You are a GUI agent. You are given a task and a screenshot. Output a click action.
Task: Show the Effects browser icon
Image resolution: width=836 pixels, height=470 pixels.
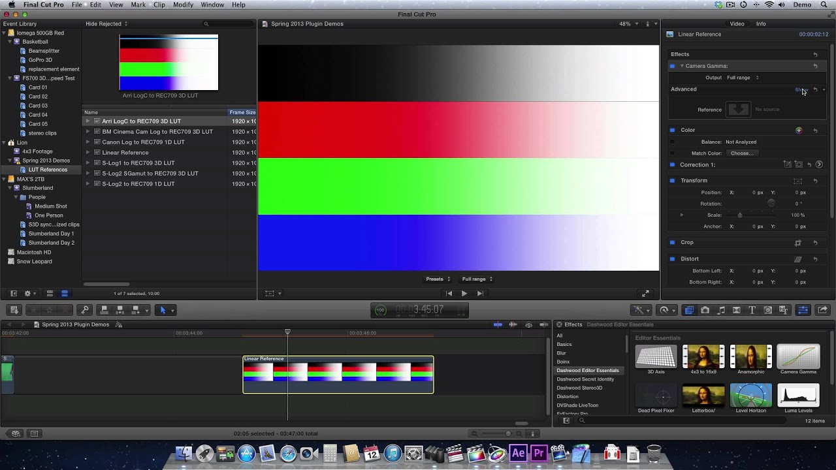(689, 310)
